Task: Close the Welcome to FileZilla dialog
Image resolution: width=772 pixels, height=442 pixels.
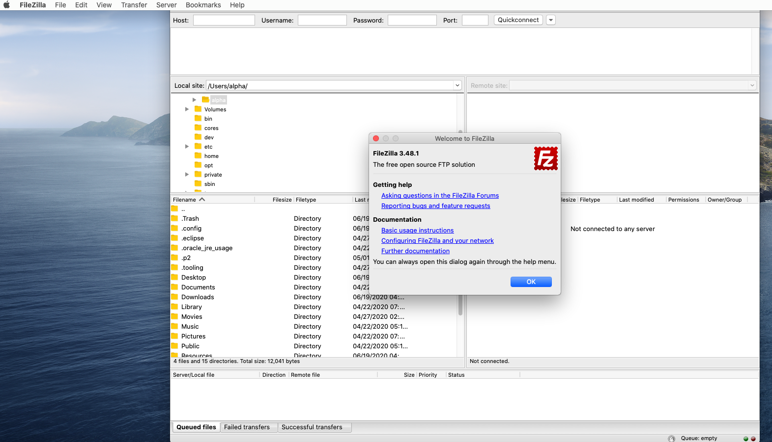Action: coord(376,138)
